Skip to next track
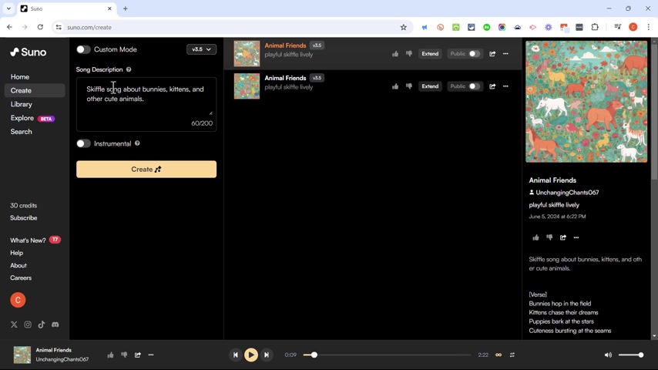658x370 pixels. click(x=267, y=355)
